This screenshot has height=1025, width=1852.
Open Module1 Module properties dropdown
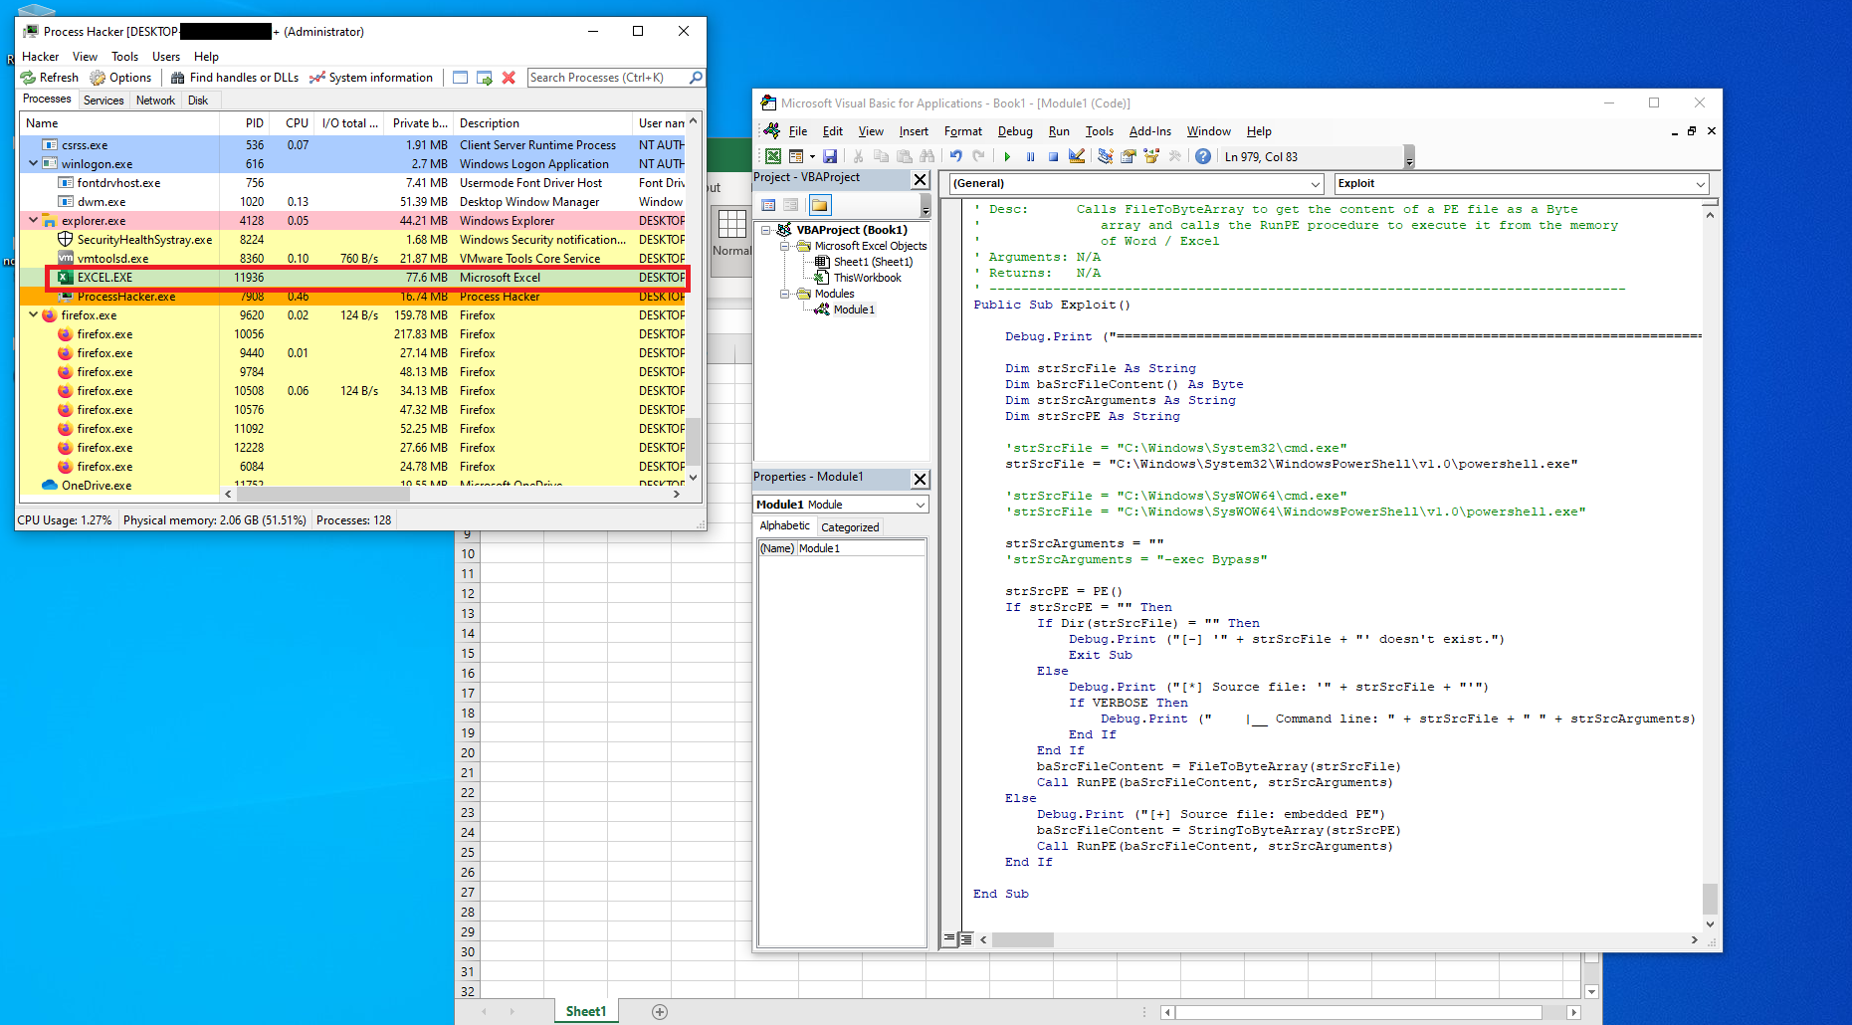(921, 505)
